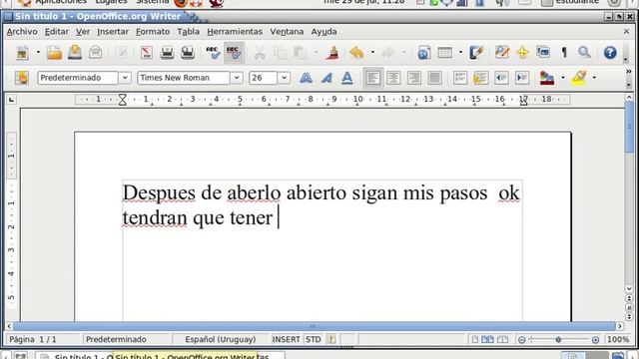Screen dimensions: 639x359
Task: Show the Draw Functions icon
Action: click(476, 53)
